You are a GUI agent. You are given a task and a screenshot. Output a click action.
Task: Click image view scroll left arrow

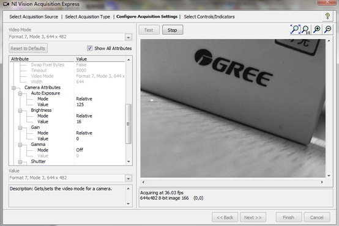(x=143, y=182)
